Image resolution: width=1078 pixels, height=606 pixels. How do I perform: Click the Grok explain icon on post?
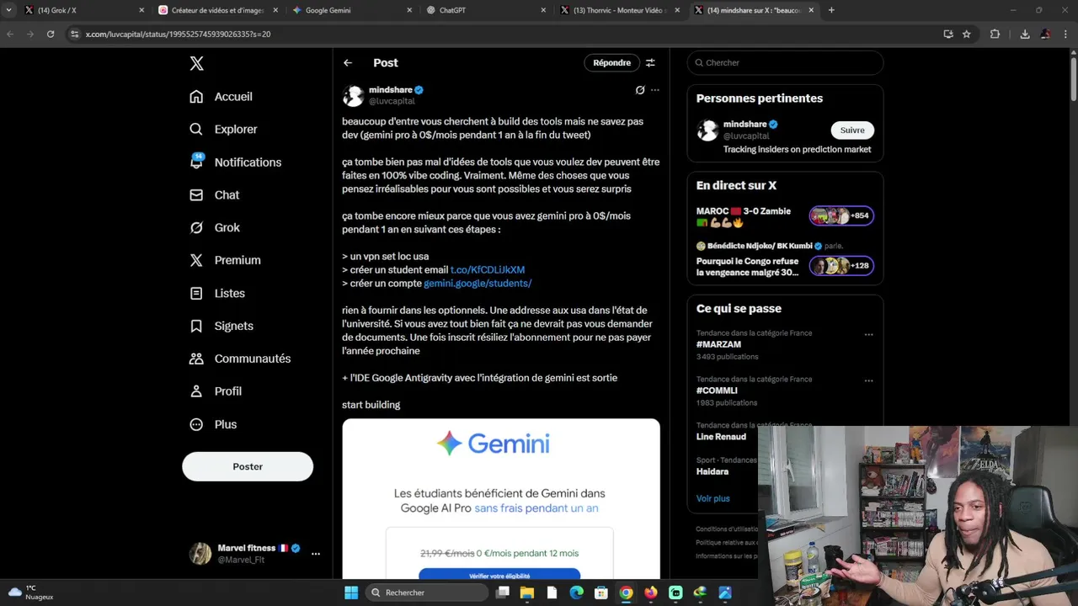pyautogui.click(x=640, y=90)
